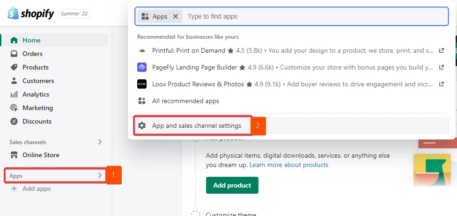Select PageFly Landing Page Builder app
The image size is (457, 216).
click(x=194, y=67)
